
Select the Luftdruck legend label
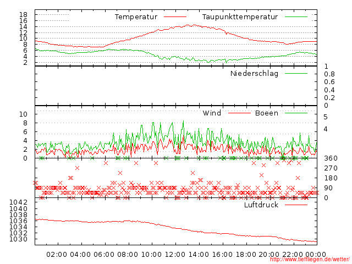261,205
